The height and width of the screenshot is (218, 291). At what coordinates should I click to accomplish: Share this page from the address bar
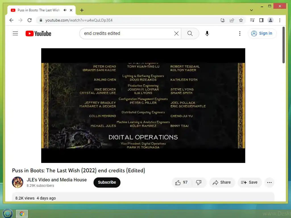[x=232, y=20]
